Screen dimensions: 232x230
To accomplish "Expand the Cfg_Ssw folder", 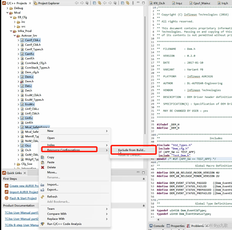I will pyautogui.click(x=15, y=164).
